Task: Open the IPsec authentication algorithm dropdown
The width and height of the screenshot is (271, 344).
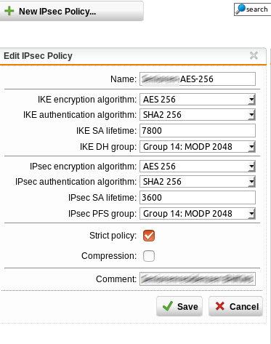Action: click(198, 182)
